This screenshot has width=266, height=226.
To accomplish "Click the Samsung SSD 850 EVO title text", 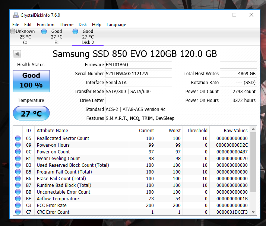I will 135,54.
